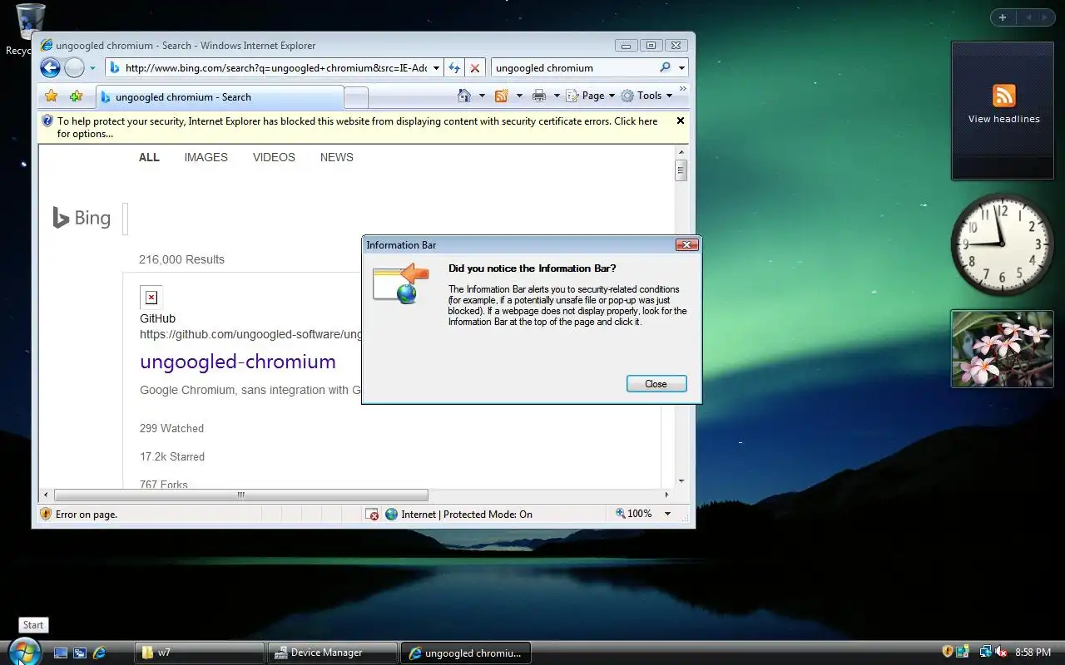Image resolution: width=1065 pixels, height=665 pixels.
Task: Open the search provider options dropdown
Action: (x=681, y=68)
